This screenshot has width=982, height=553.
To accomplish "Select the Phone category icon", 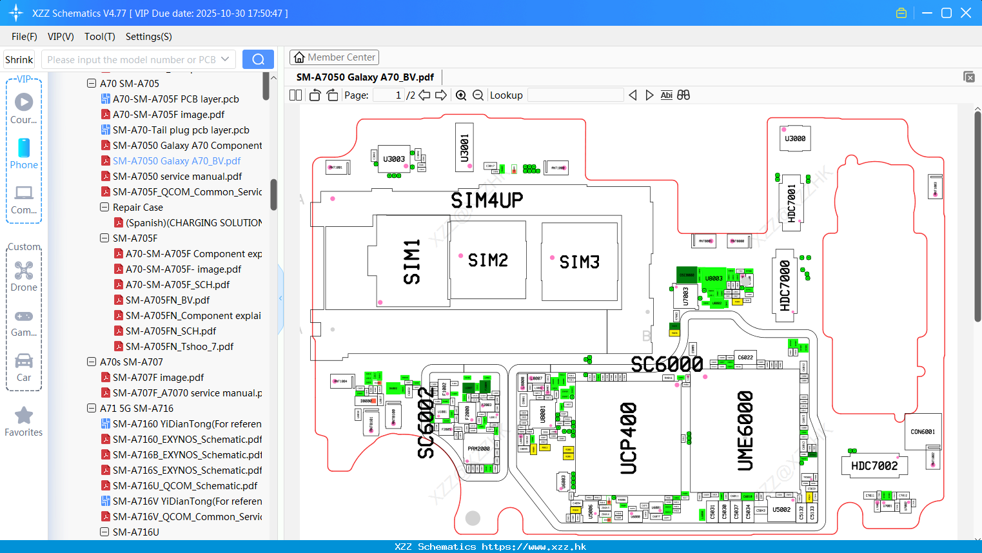I will pos(24,148).
